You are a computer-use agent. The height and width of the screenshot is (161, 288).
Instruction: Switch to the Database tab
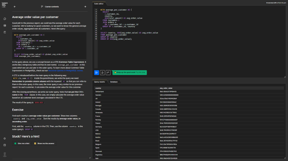tap(114, 82)
